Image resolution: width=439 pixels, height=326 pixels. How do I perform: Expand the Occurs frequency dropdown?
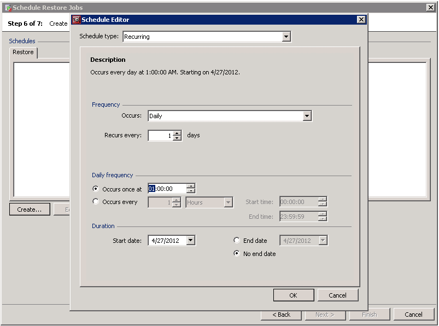[307, 116]
